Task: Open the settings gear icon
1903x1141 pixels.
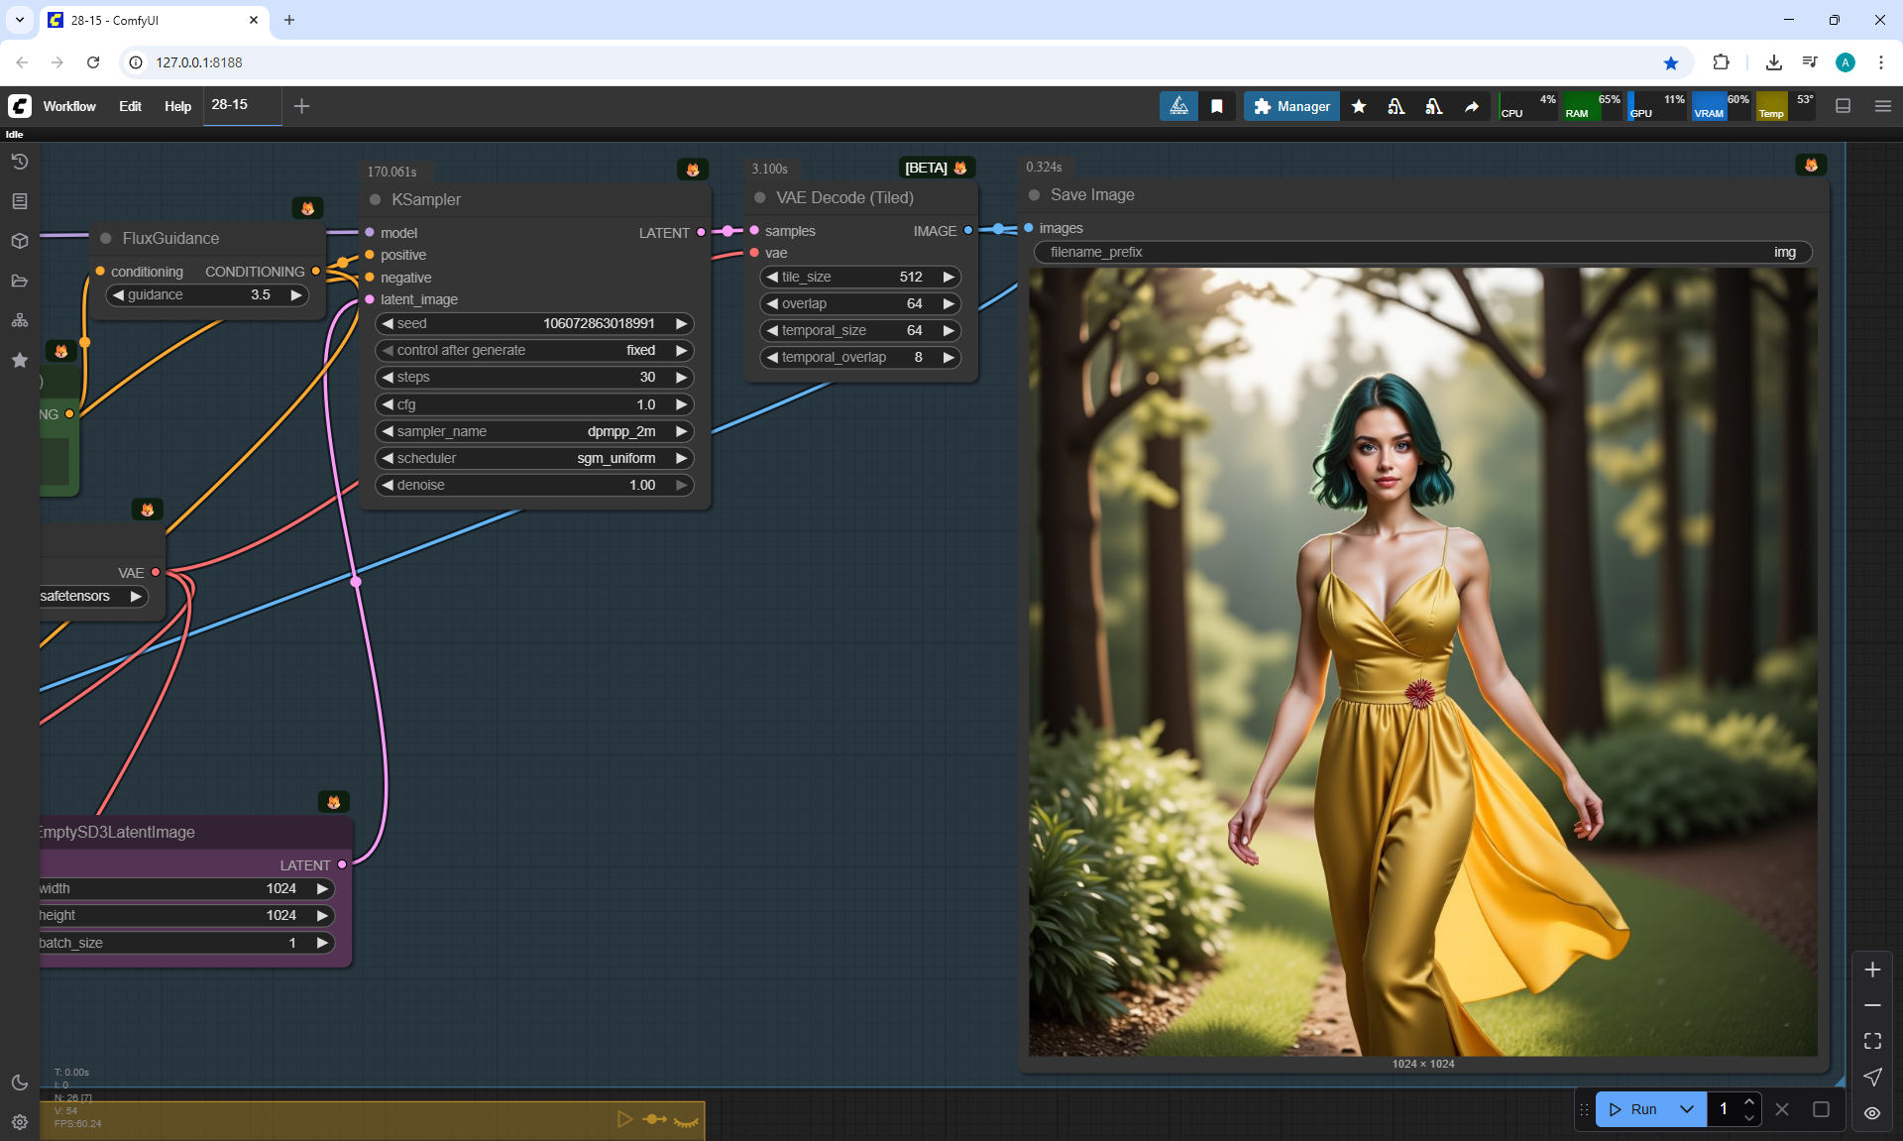Action: coord(19,1122)
